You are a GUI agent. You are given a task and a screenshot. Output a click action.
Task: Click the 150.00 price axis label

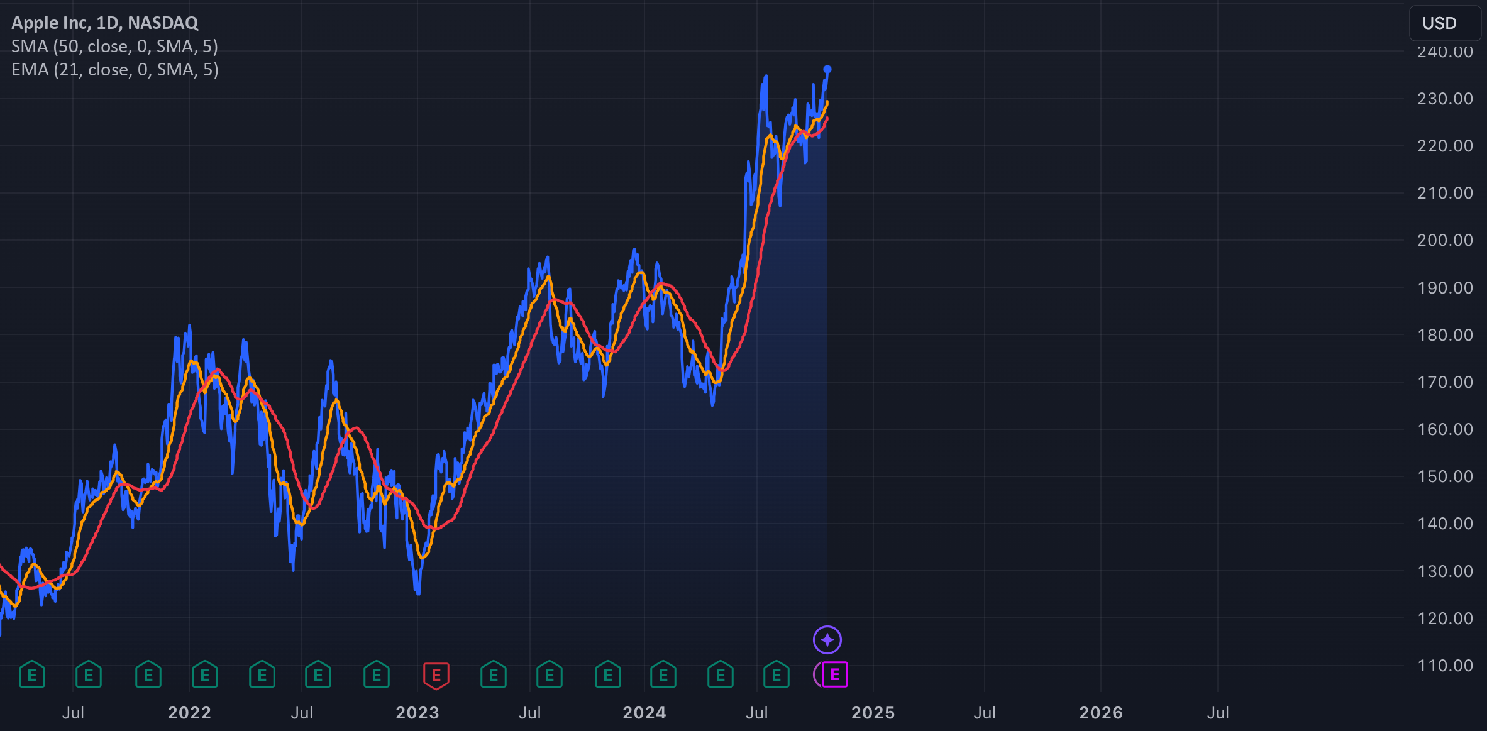coord(1445,476)
